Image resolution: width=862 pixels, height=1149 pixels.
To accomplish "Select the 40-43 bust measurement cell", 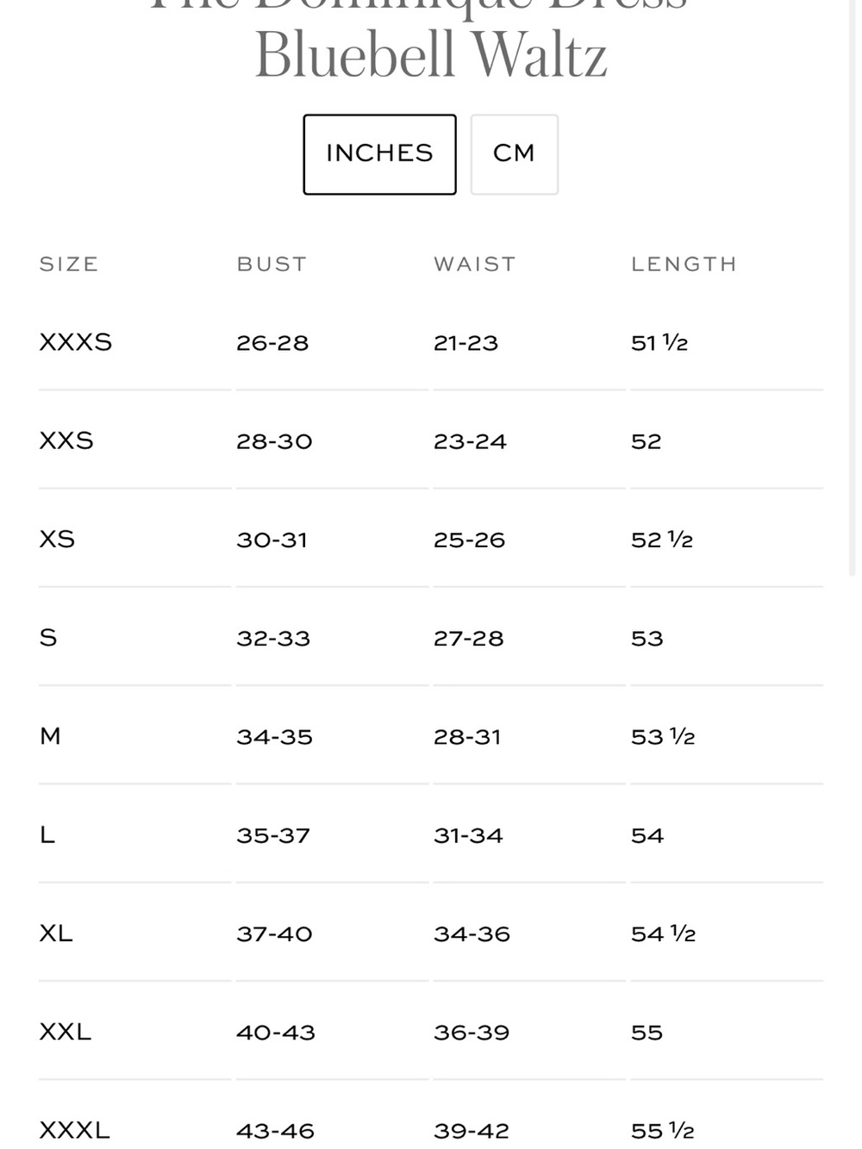I will pyautogui.click(x=276, y=1032).
